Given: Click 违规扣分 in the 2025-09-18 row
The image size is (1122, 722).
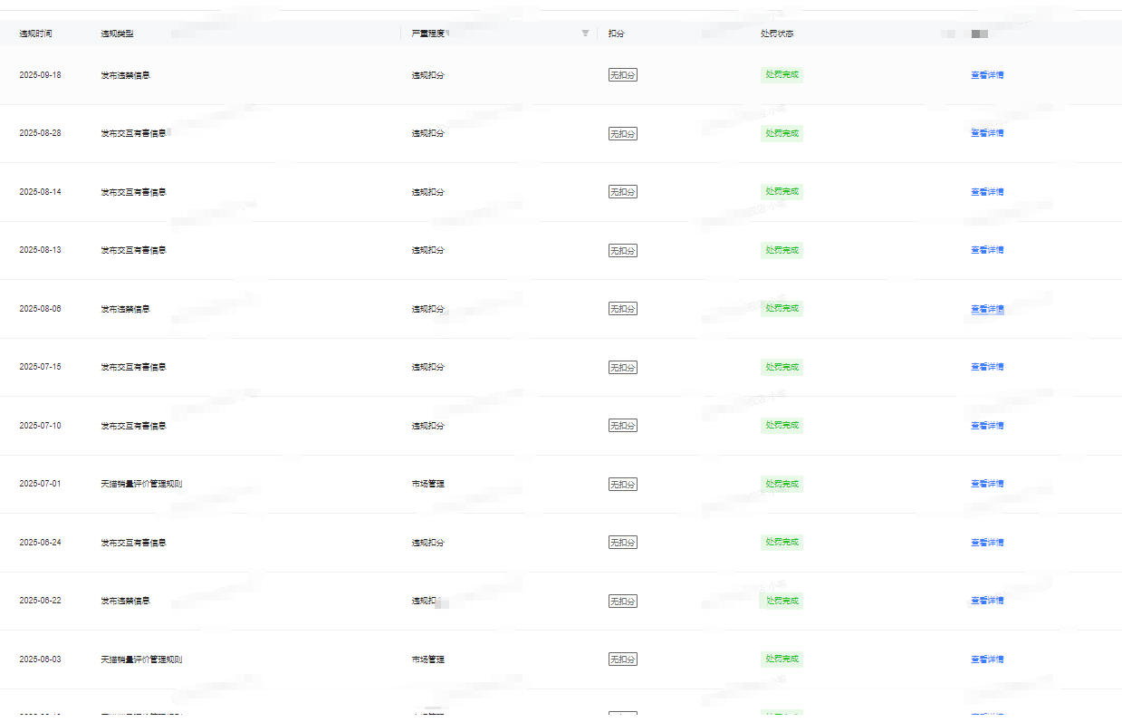Looking at the screenshot, I should coord(428,75).
